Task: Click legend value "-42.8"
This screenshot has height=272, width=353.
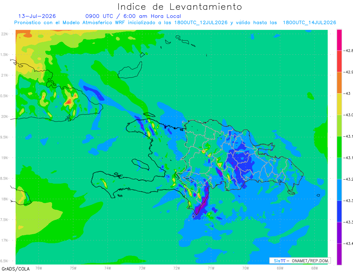Action: pos(348,50)
